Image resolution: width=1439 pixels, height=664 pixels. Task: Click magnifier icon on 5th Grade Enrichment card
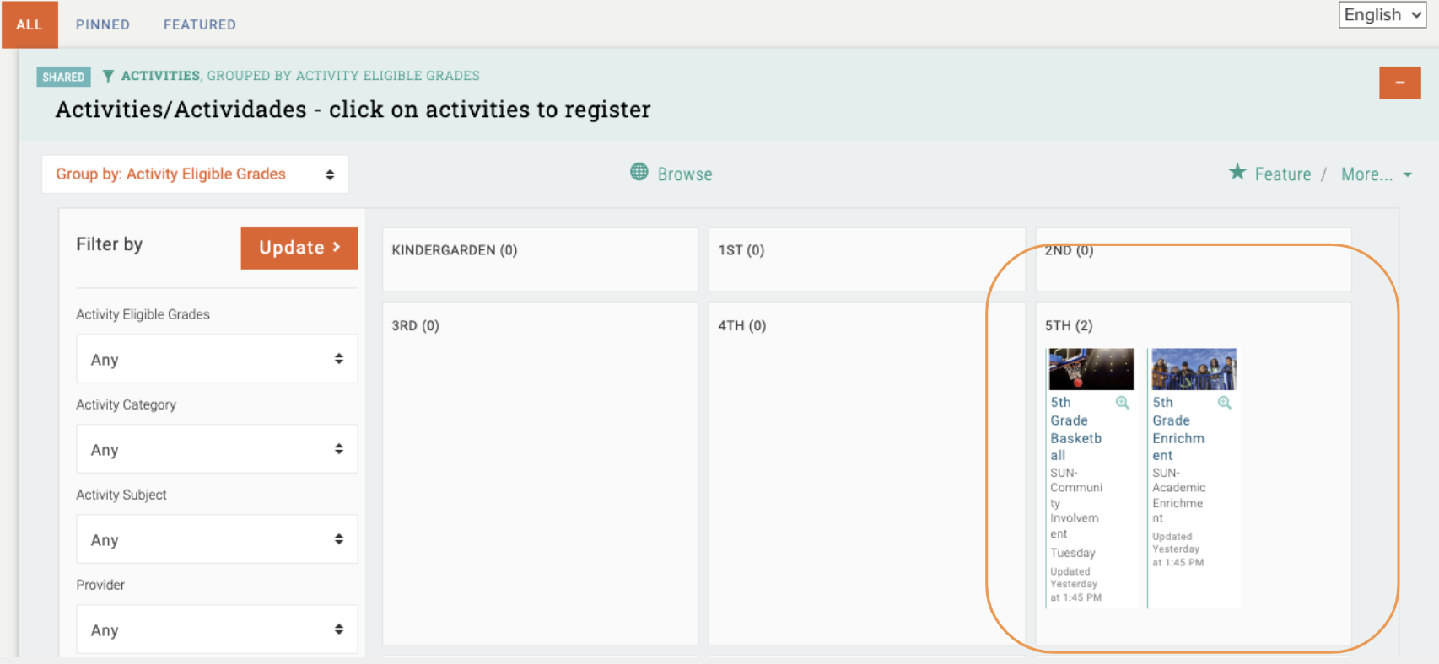coord(1225,403)
